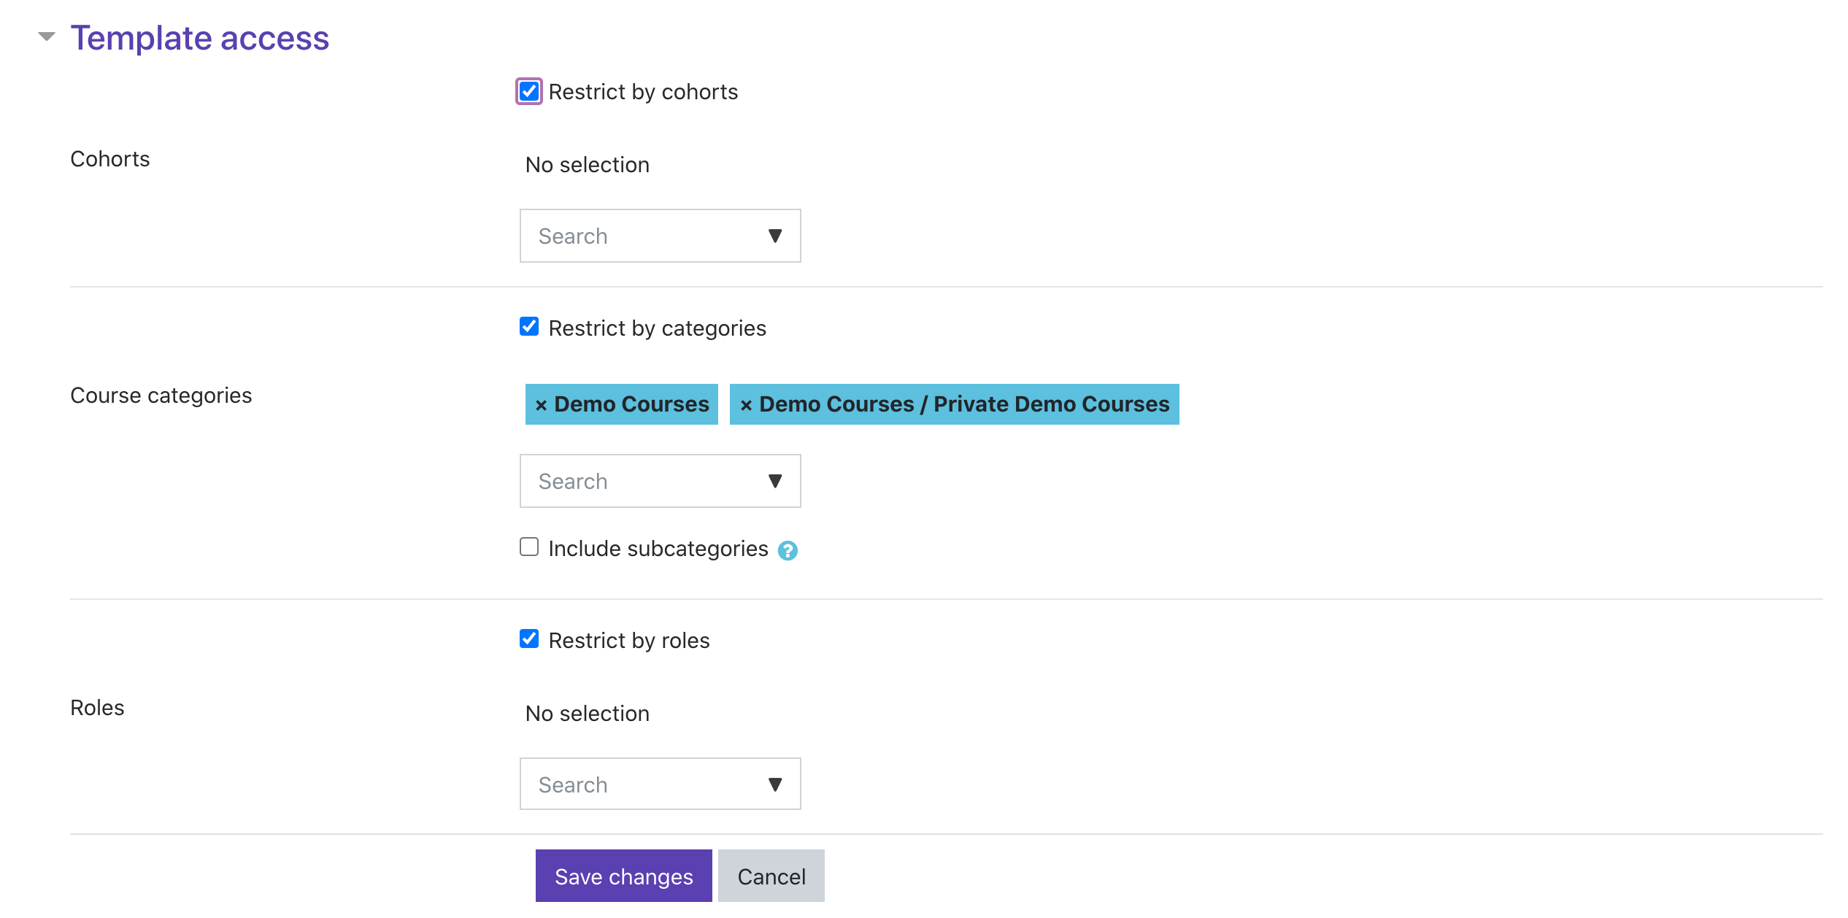Disable Restrict by categories
The width and height of the screenshot is (1848, 918).
(x=528, y=328)
